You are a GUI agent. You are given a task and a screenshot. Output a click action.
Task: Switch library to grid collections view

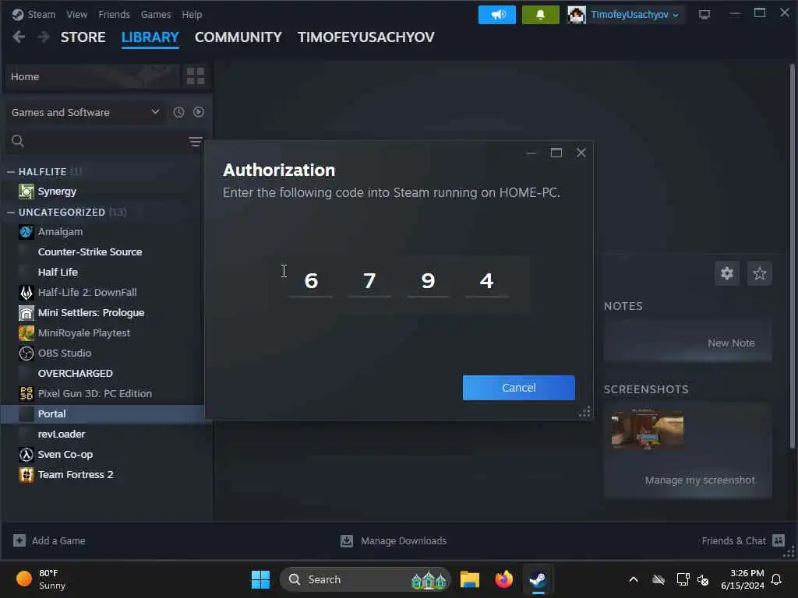click(x=196, y=76)
